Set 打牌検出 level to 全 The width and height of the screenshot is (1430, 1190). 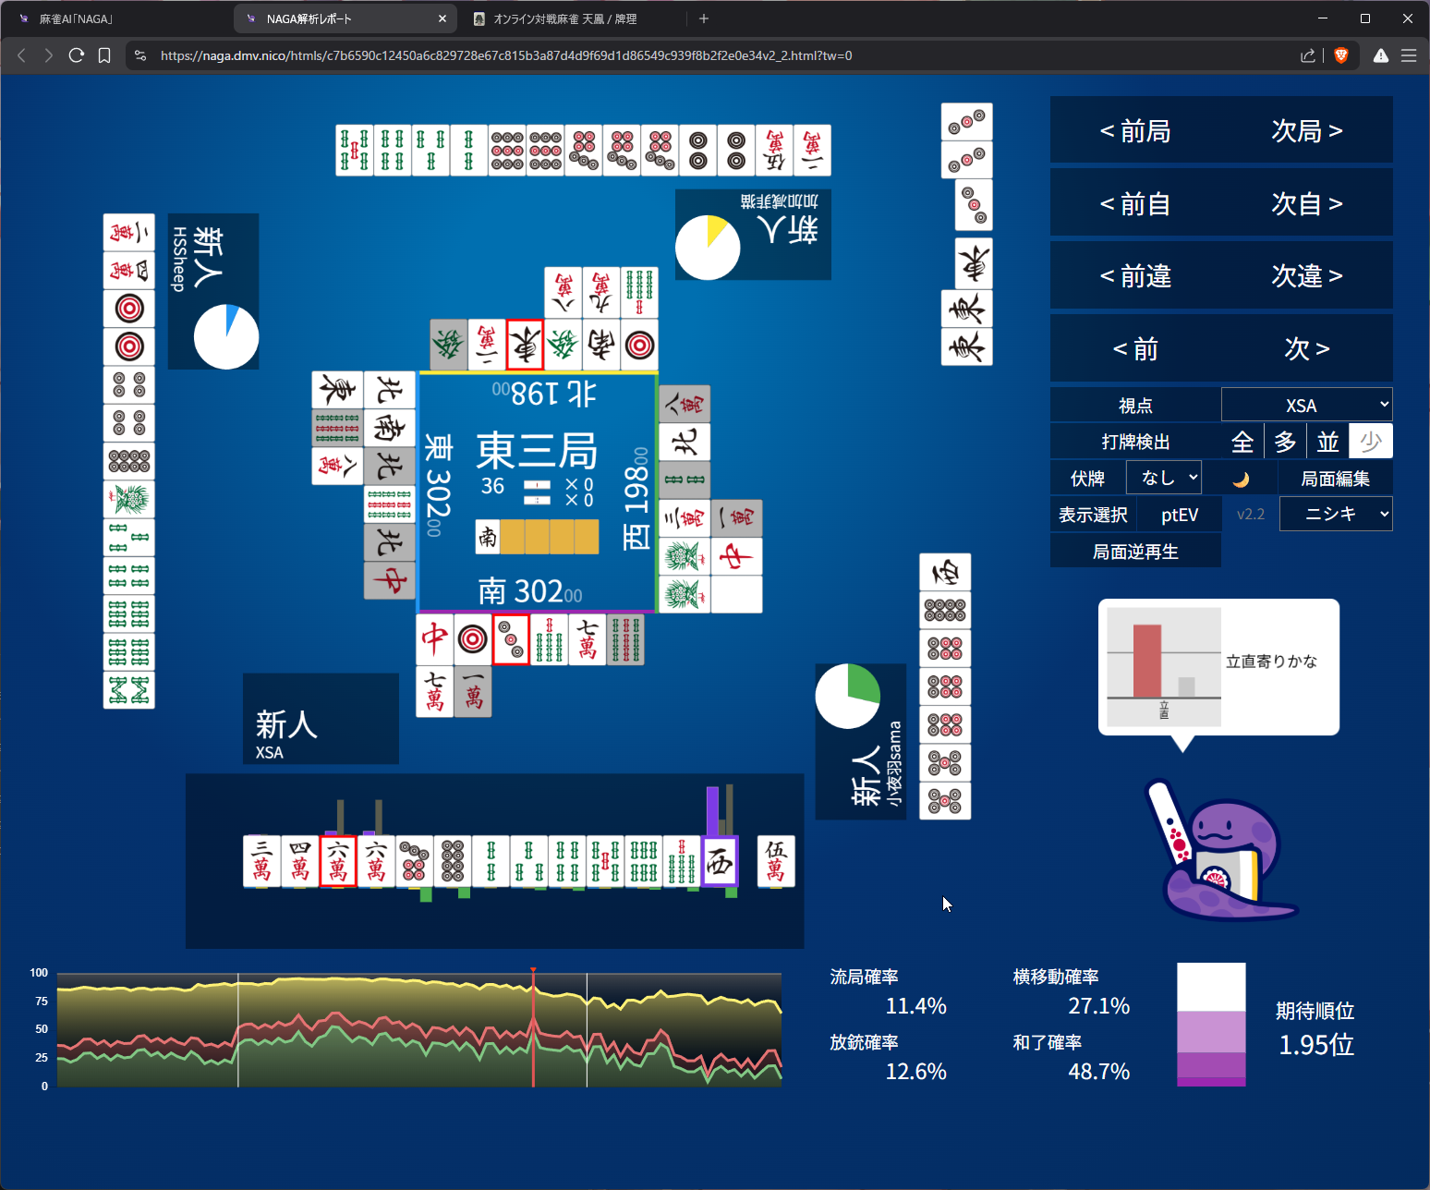[1242, 442]
